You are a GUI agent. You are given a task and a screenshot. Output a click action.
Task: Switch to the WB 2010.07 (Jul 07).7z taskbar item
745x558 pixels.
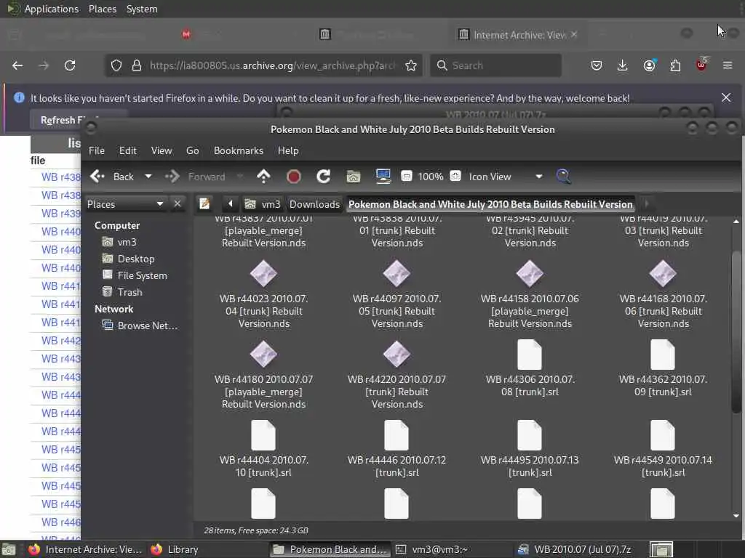[575, 549]
